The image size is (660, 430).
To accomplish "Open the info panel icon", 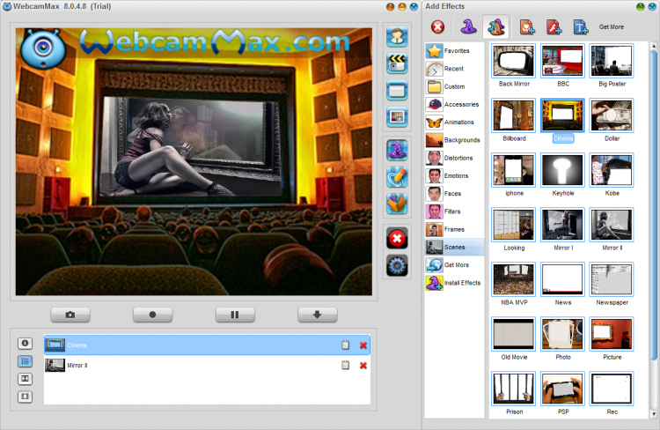I will (x=25, y=343).
